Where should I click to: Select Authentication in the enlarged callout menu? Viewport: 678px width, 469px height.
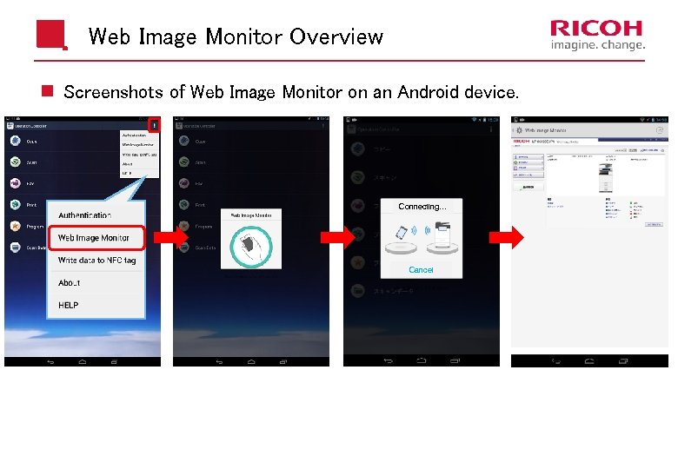(x=85, y=215)
